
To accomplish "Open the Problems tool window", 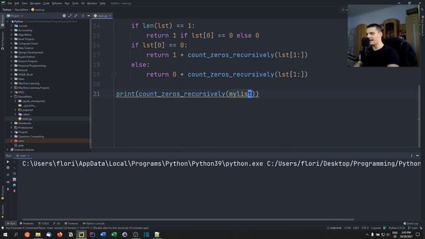I will click(27, 224).
